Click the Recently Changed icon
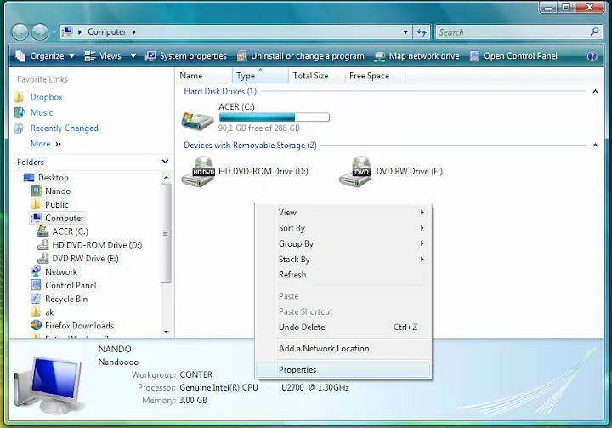The height and width of the screenshot is (428, 612). coord(19,128)
